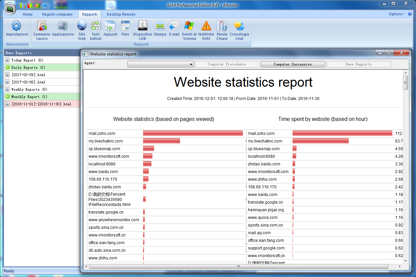Switch to the Desktop Remoto tab
416x277 pixels.
121,14
